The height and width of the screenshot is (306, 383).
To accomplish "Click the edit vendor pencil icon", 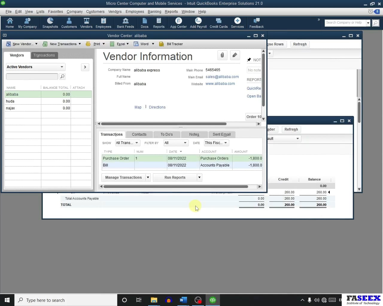I will pyautogui.click(x=235, y=55).
